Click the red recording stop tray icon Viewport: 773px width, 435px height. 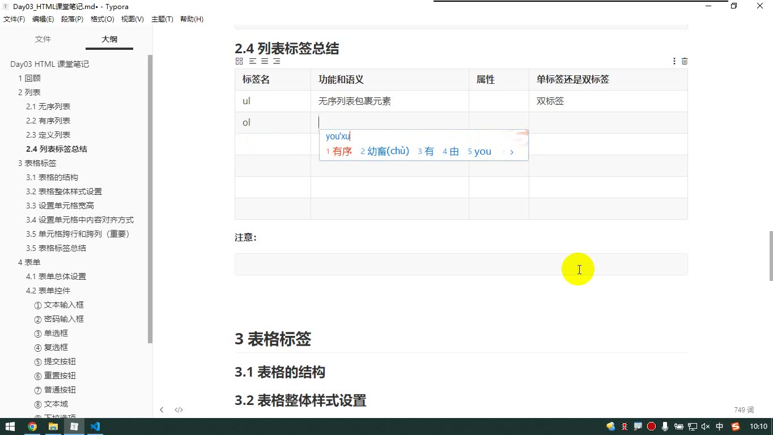652,427
